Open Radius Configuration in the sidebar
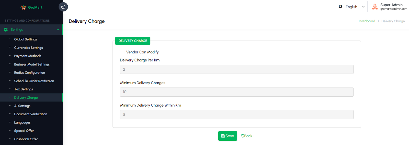The width and height of the screenshot is (409, 145). [x=29, y=72]
